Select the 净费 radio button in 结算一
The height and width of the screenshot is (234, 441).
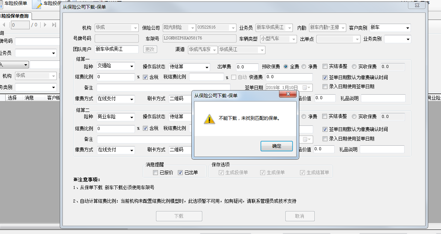[x=304, y=66]
